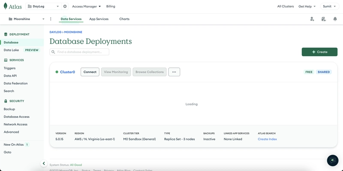
Task: Click the Atlas leaf logo
Action: [x=6, y=6]
